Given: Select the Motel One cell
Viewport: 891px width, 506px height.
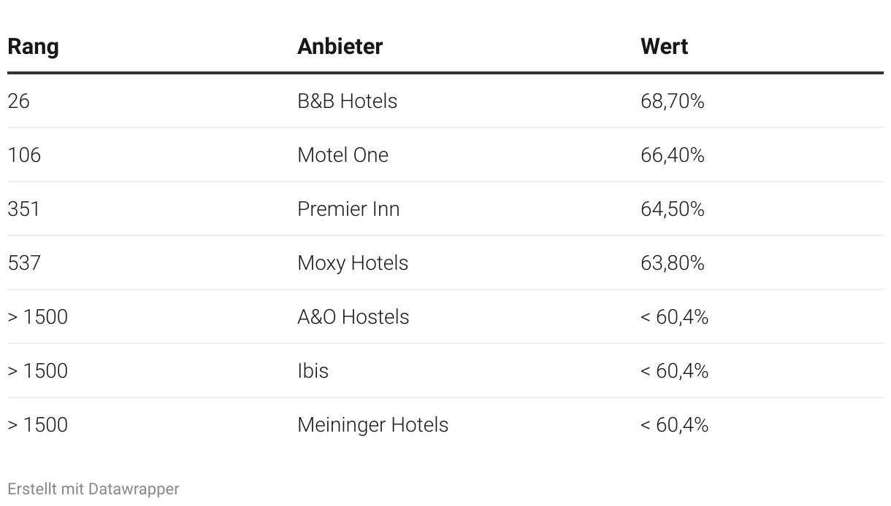Looking at the screenshot, I should pyautogui.click(x=343, y=155).
